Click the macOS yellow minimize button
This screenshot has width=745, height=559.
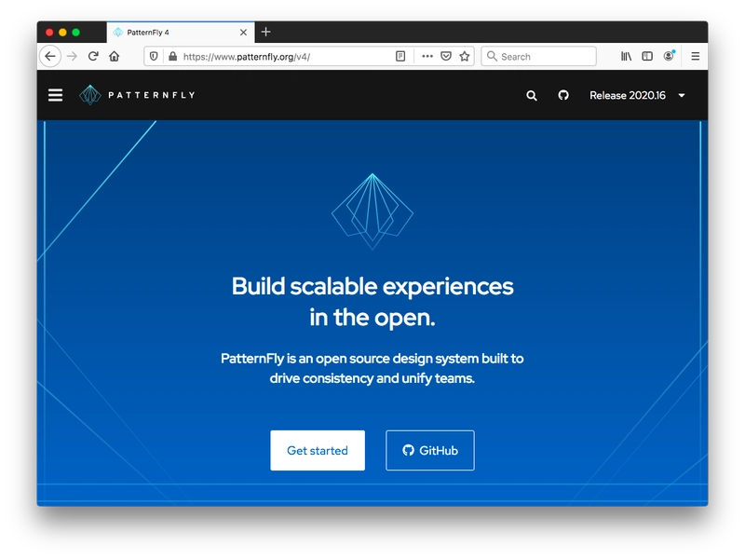tap(62, 33)
